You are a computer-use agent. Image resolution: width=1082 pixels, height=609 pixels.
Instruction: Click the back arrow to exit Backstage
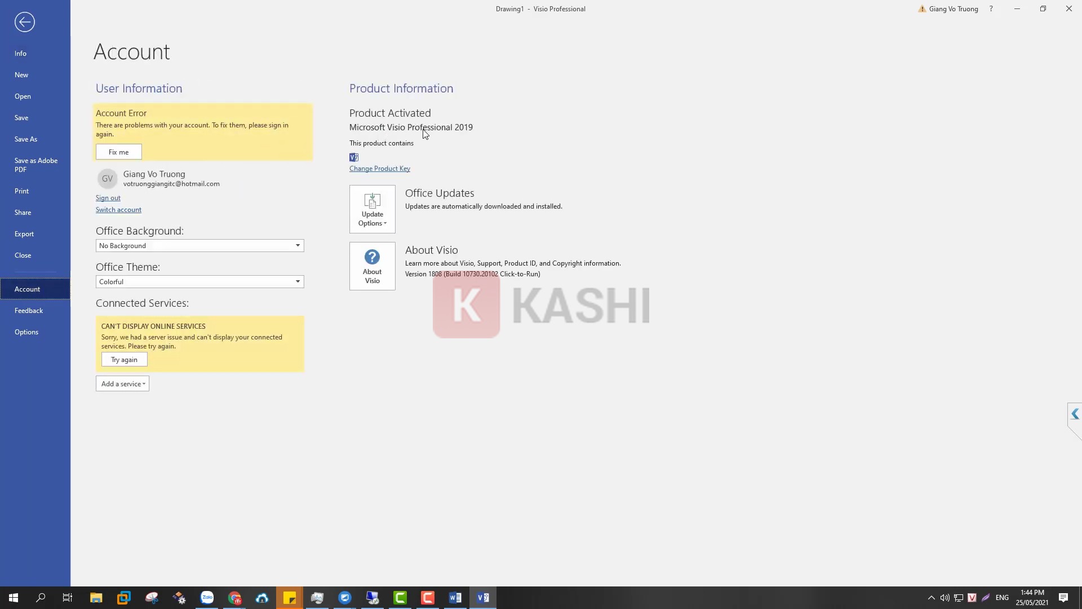[x=24, y=22]
